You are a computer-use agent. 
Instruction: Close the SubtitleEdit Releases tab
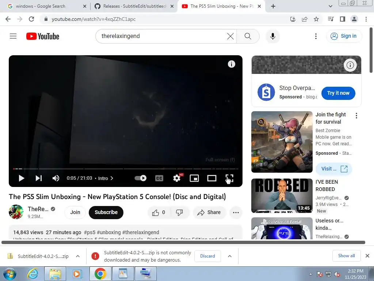[172, 7]
